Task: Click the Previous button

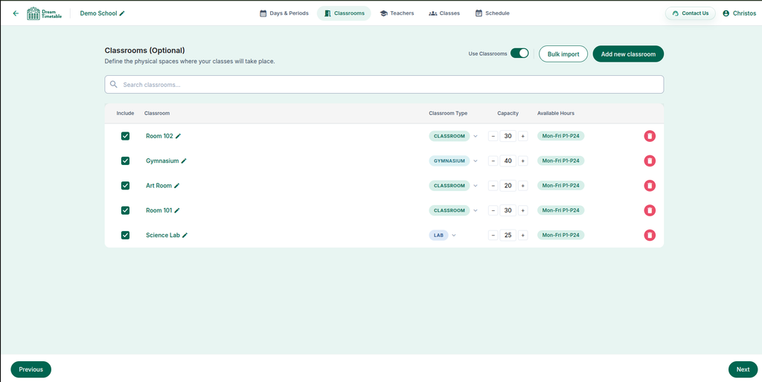Action: [x=31, y=369]
